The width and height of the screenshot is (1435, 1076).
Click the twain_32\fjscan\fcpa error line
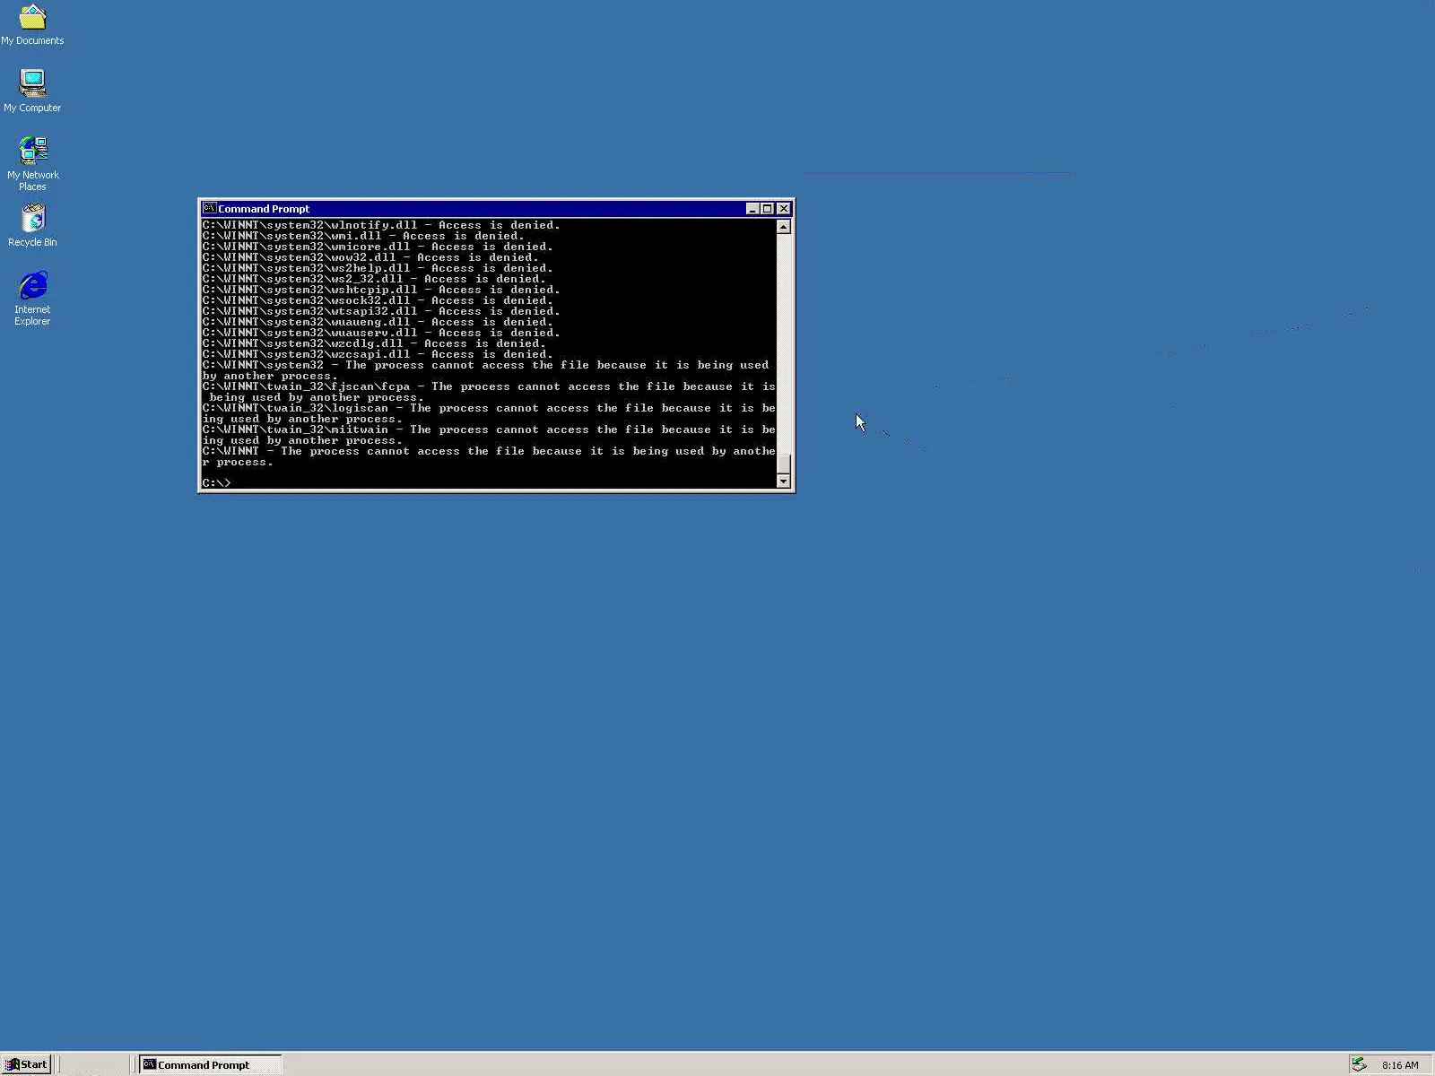[489, 392]
